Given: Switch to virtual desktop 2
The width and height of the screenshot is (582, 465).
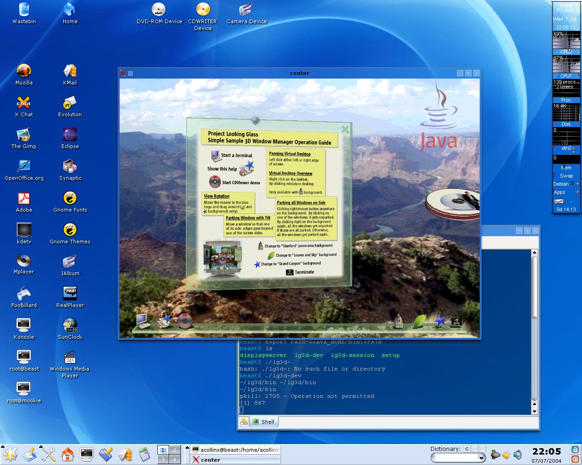Looking at the screenshot, I should [x=174, y=450].
